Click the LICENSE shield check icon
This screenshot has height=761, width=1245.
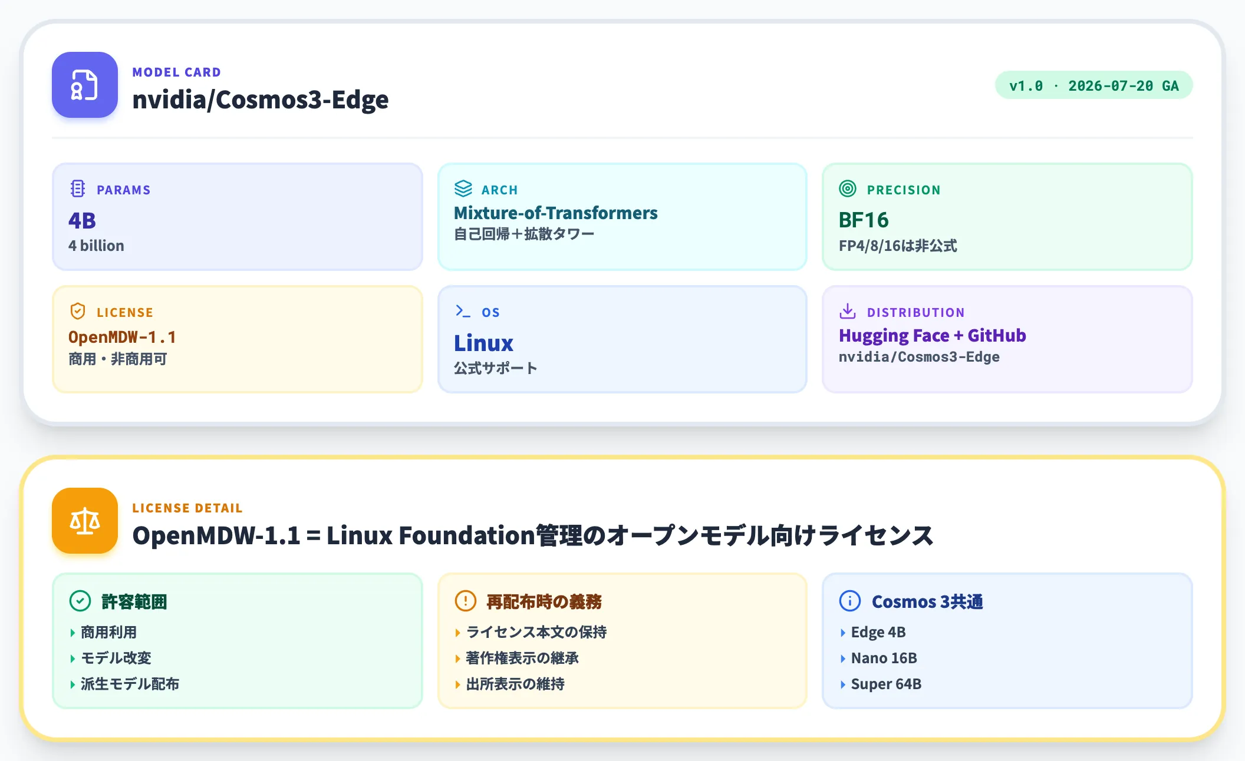click(x=78, y=311)
